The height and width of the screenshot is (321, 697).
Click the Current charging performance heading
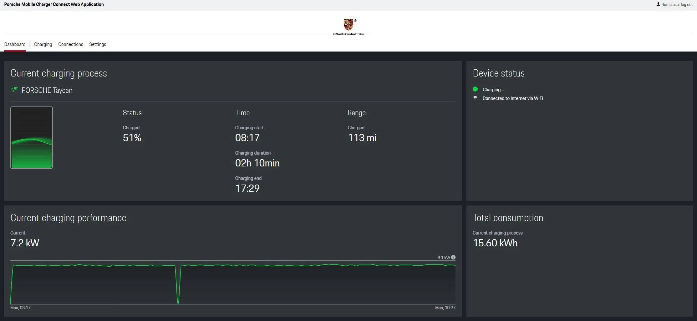(x=69, y=218)
